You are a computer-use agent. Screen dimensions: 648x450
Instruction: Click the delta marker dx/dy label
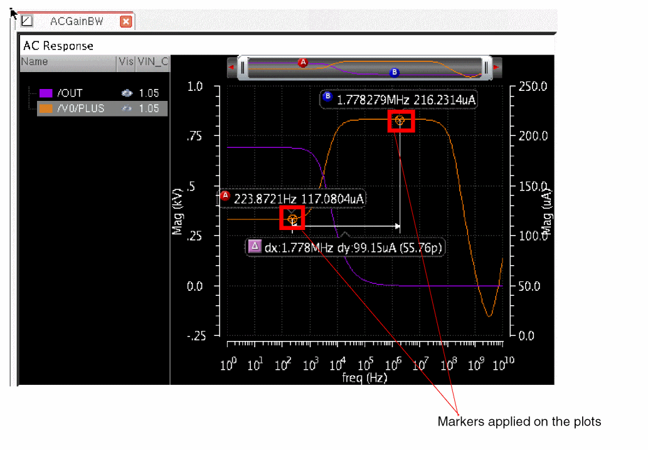tap(346, 248)
